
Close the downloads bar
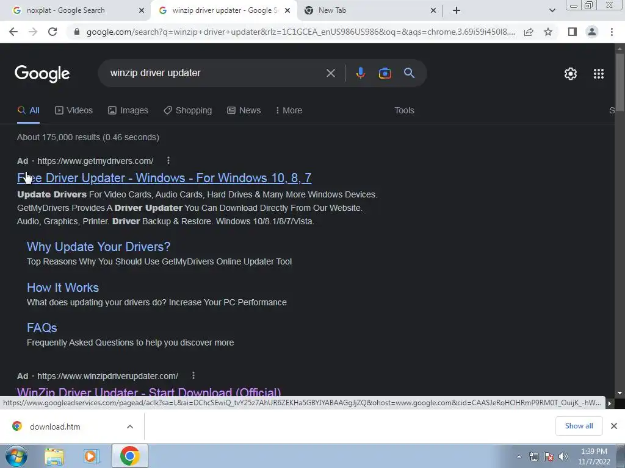pos(614,426)
